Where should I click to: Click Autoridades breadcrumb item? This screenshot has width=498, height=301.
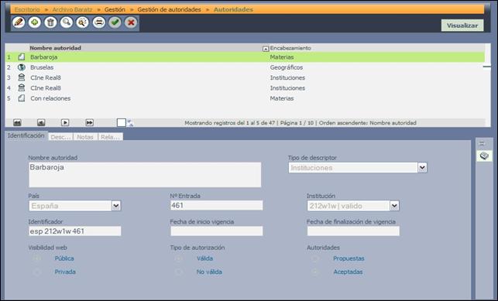click(233, 9)
